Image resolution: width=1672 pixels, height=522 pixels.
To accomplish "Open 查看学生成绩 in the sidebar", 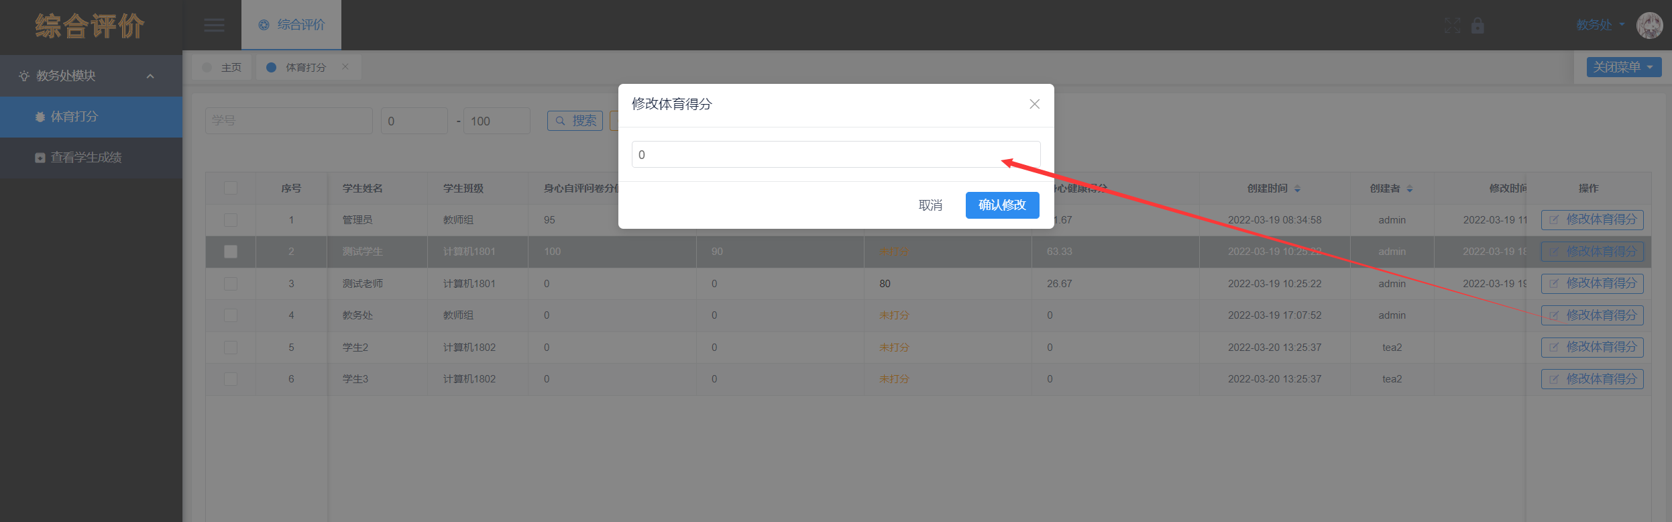I will pyautogui.click(x=91, y=158).
